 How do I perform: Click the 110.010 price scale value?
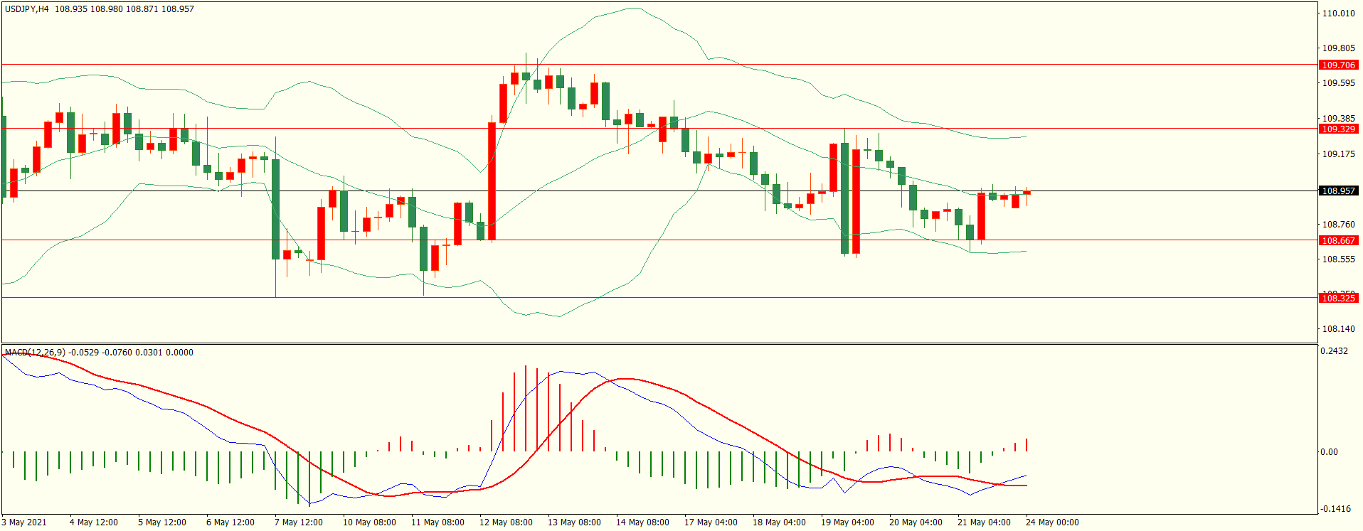click(x=1338, y=13)
